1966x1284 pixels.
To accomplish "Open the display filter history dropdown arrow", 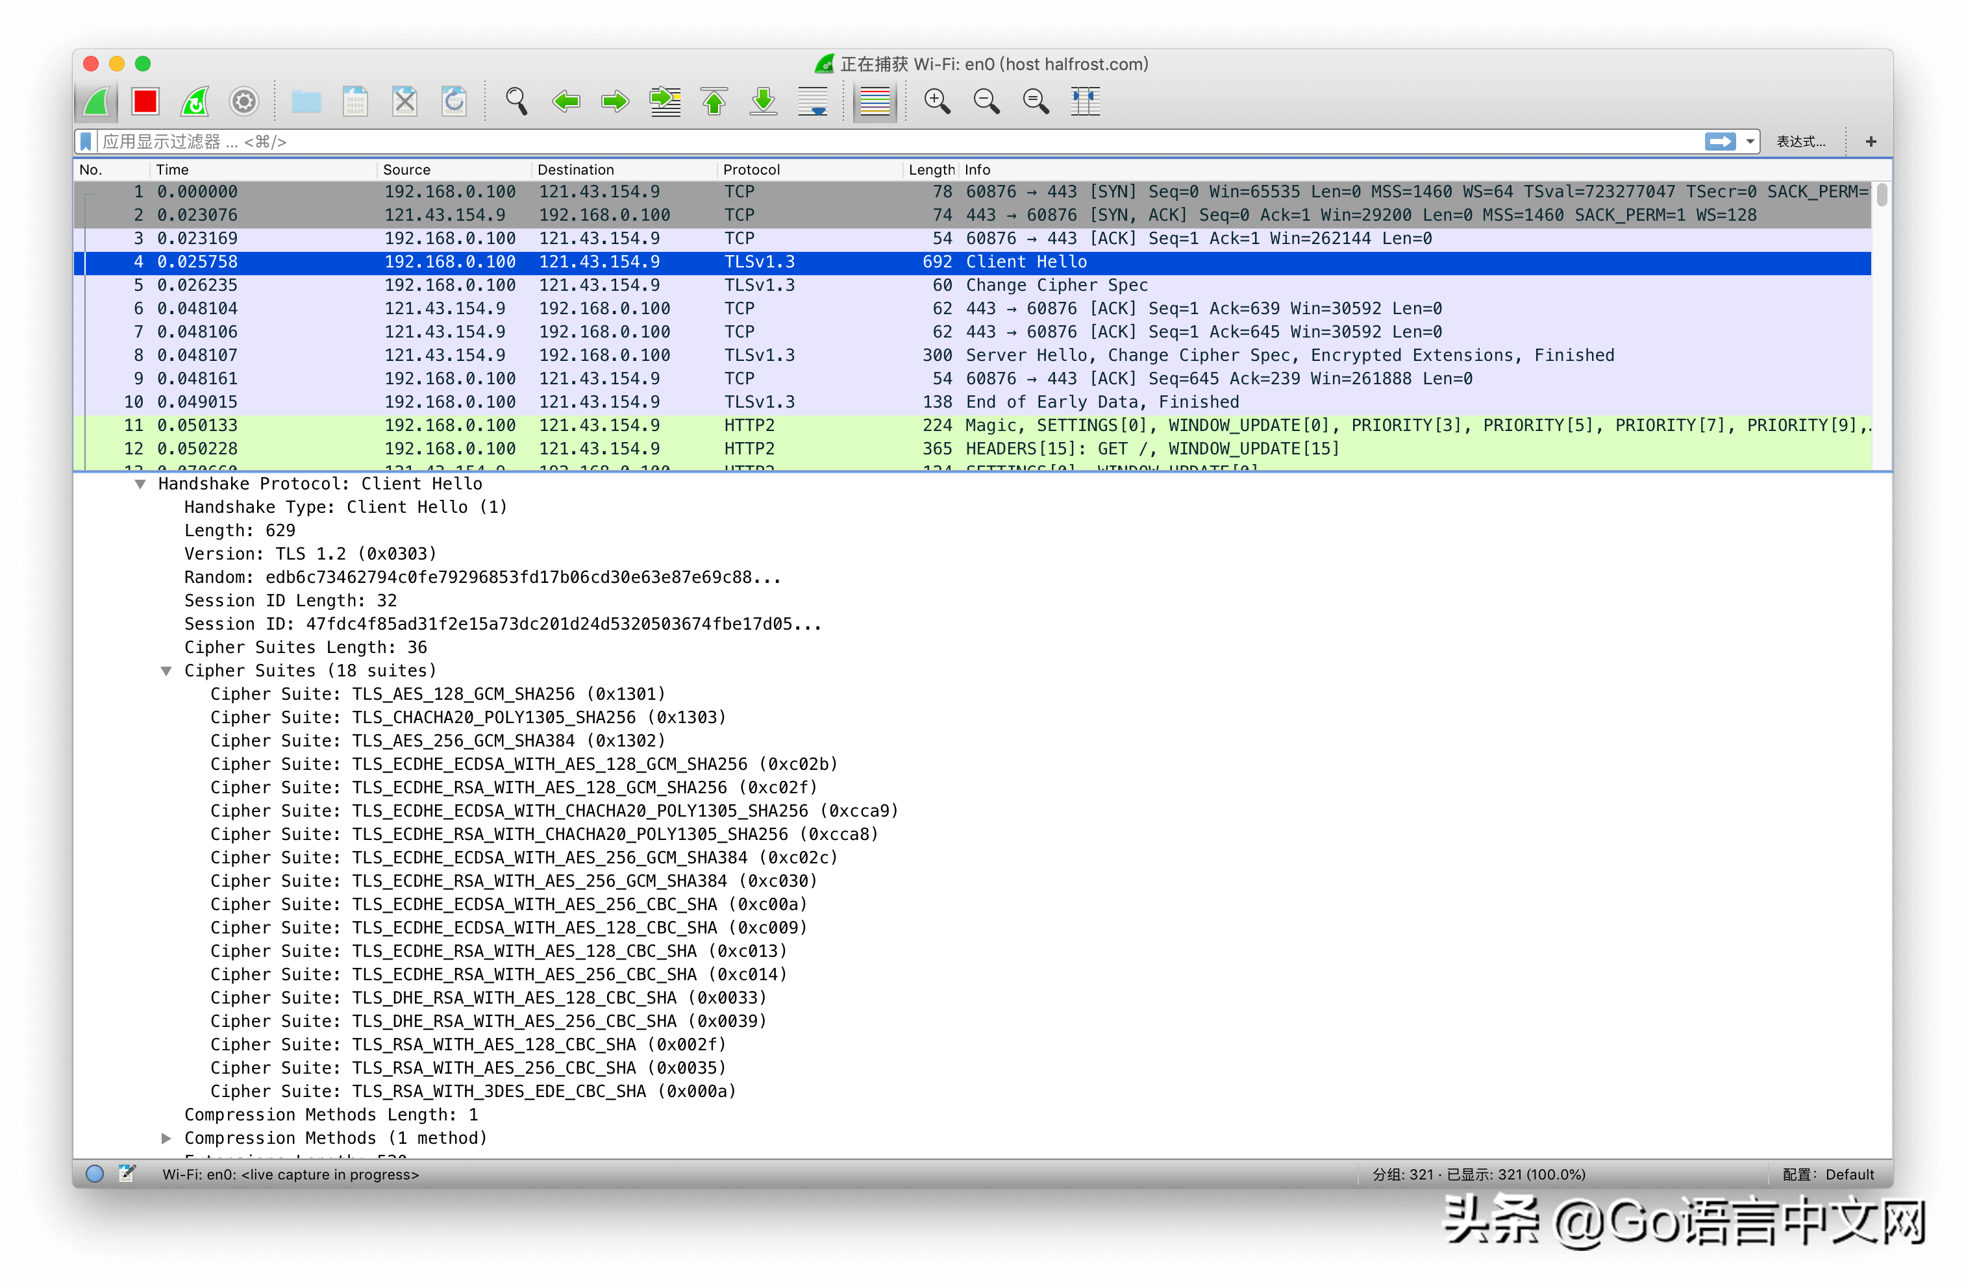I will (1750, 142).
